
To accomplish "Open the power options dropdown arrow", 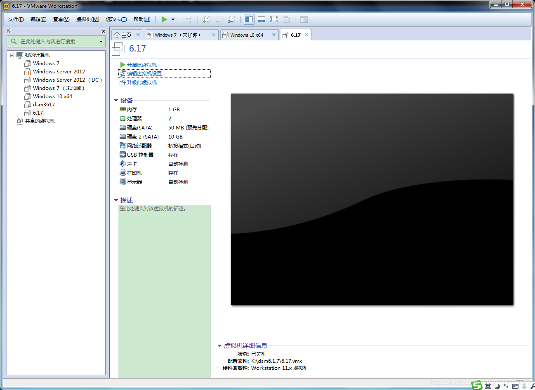I will 173,19.
